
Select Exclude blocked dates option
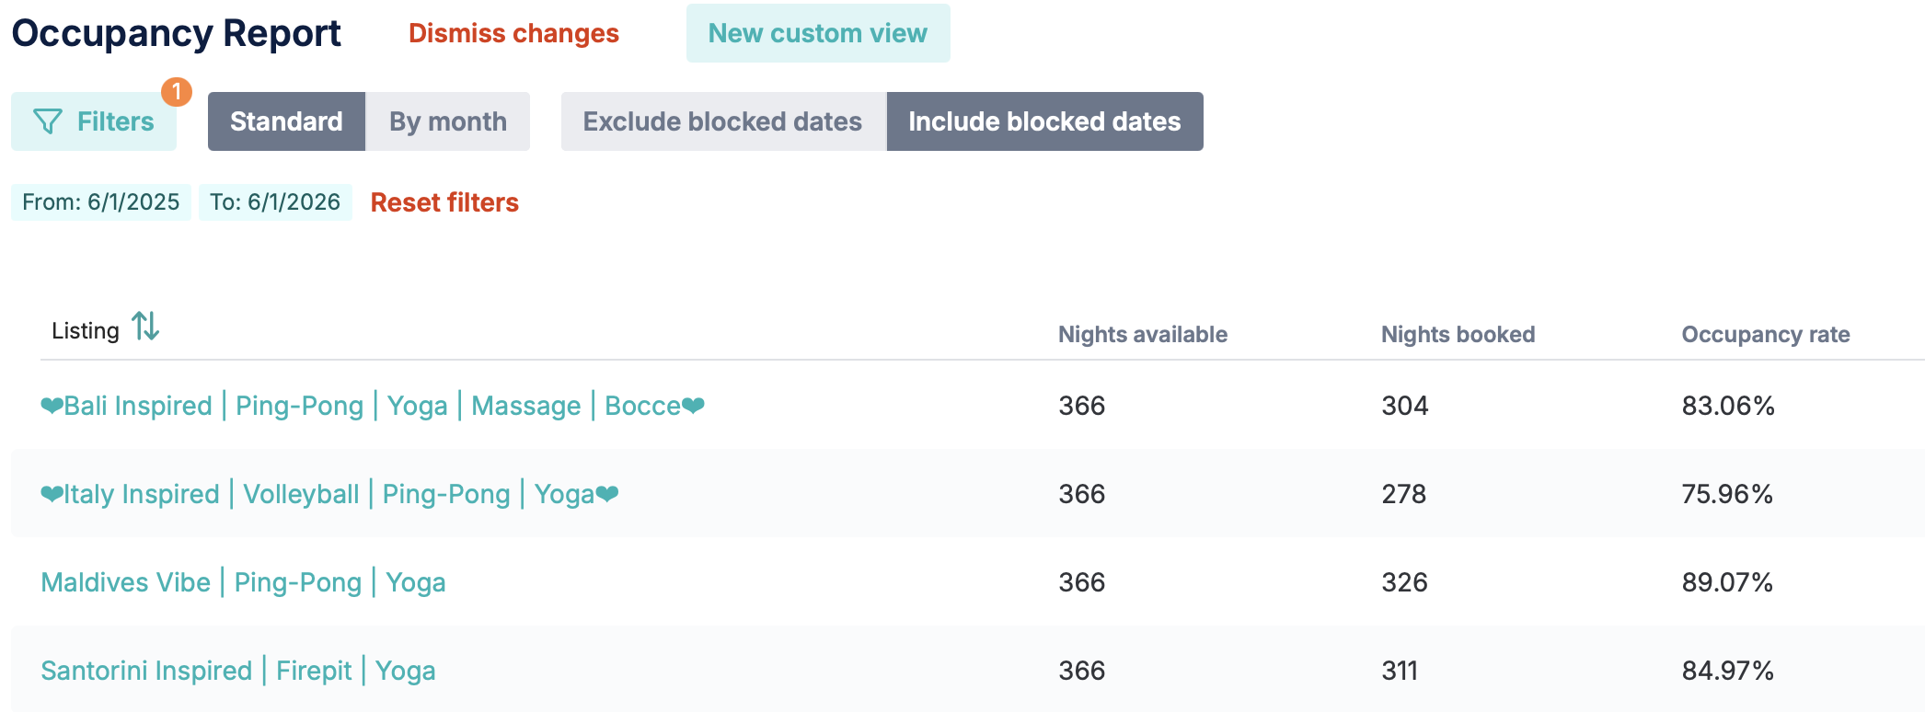click(723, 121)
